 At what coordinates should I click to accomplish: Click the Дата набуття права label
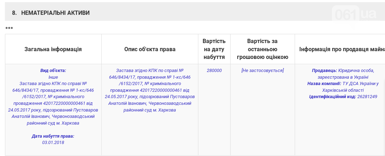coord(53,136)
